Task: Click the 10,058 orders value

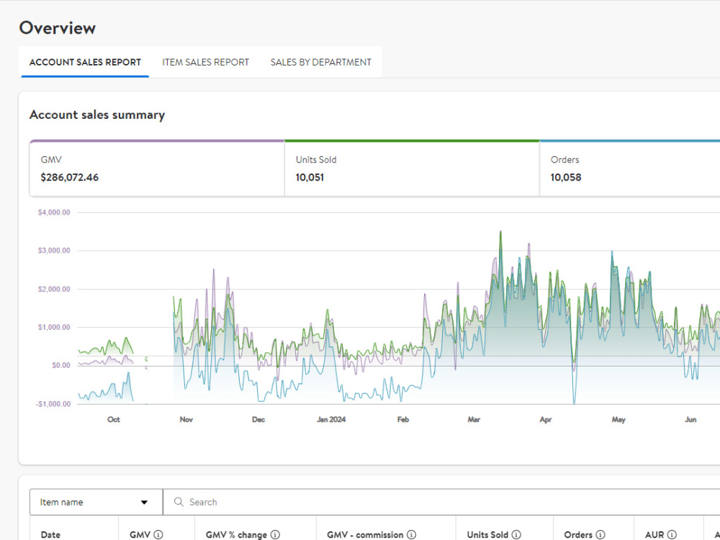Action: (566, 177)
